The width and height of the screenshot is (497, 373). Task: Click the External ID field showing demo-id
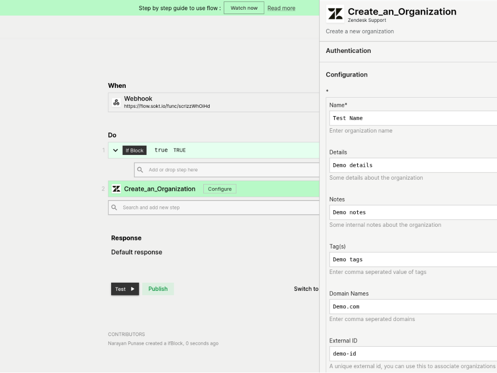click(413, 354)
